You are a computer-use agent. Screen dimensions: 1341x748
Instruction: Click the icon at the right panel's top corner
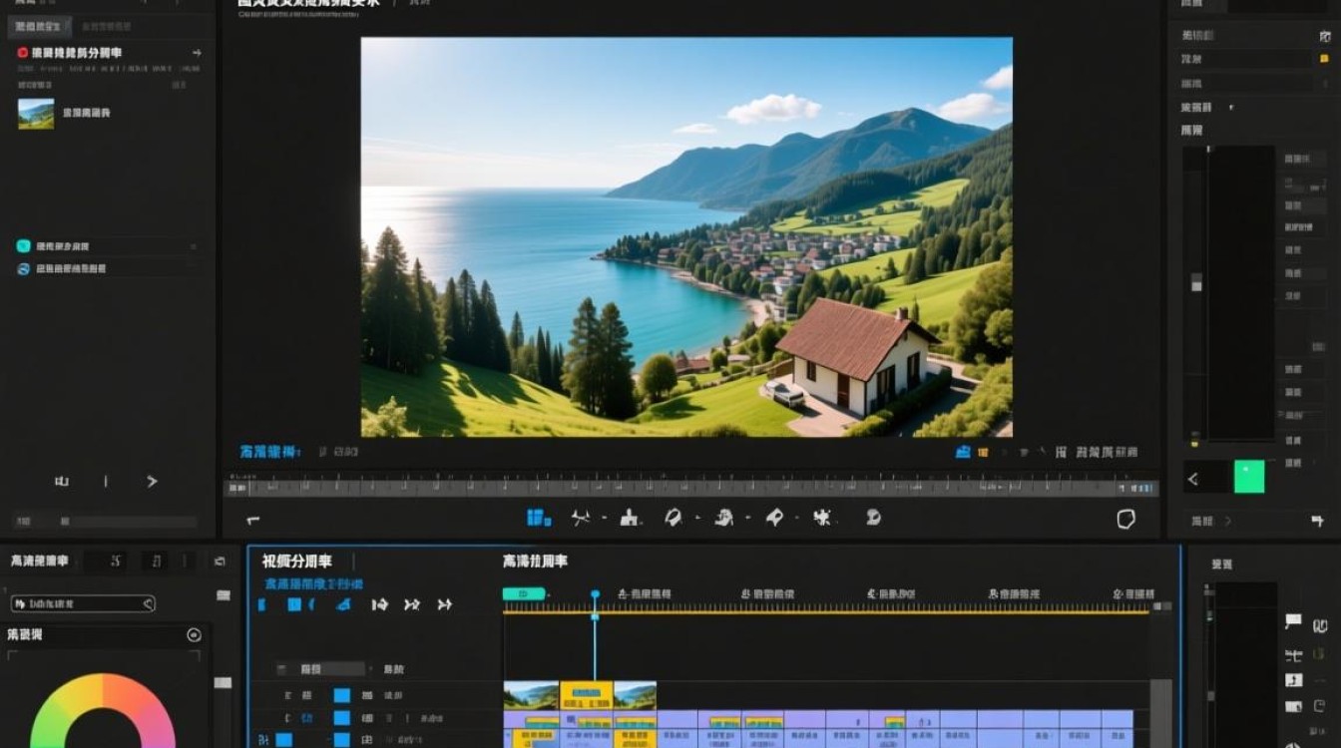(1324, 36)
